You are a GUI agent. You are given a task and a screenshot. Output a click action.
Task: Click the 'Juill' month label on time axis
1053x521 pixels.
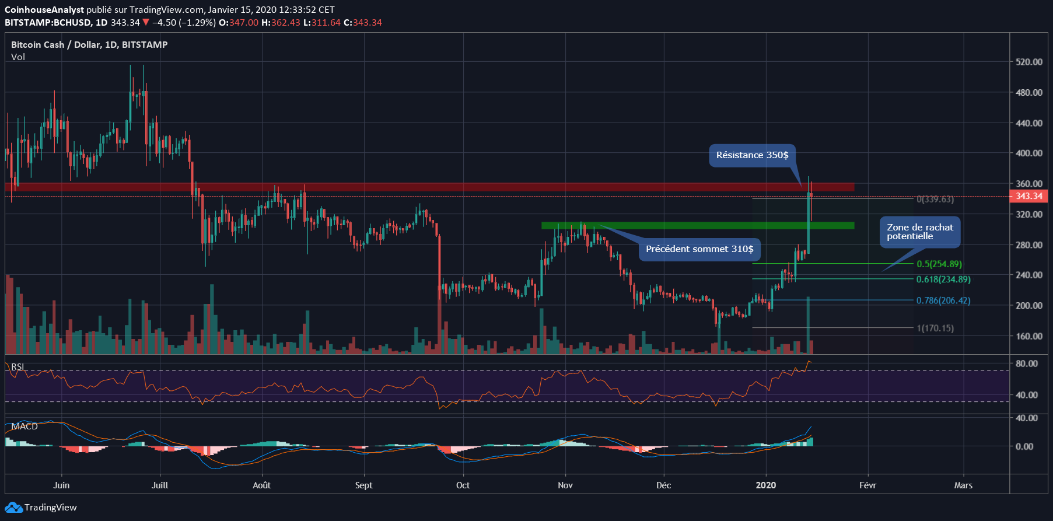click(160, 485)
